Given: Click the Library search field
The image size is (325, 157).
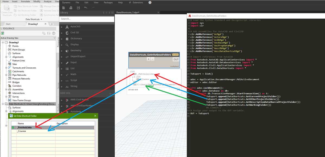Looking at the screenshot, I should click(x=87, y=19).
